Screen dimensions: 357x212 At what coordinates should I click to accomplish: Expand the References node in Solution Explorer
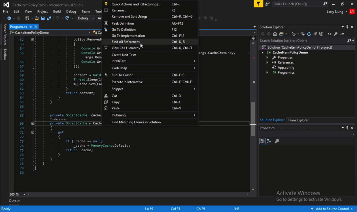[x=267, y=63]
